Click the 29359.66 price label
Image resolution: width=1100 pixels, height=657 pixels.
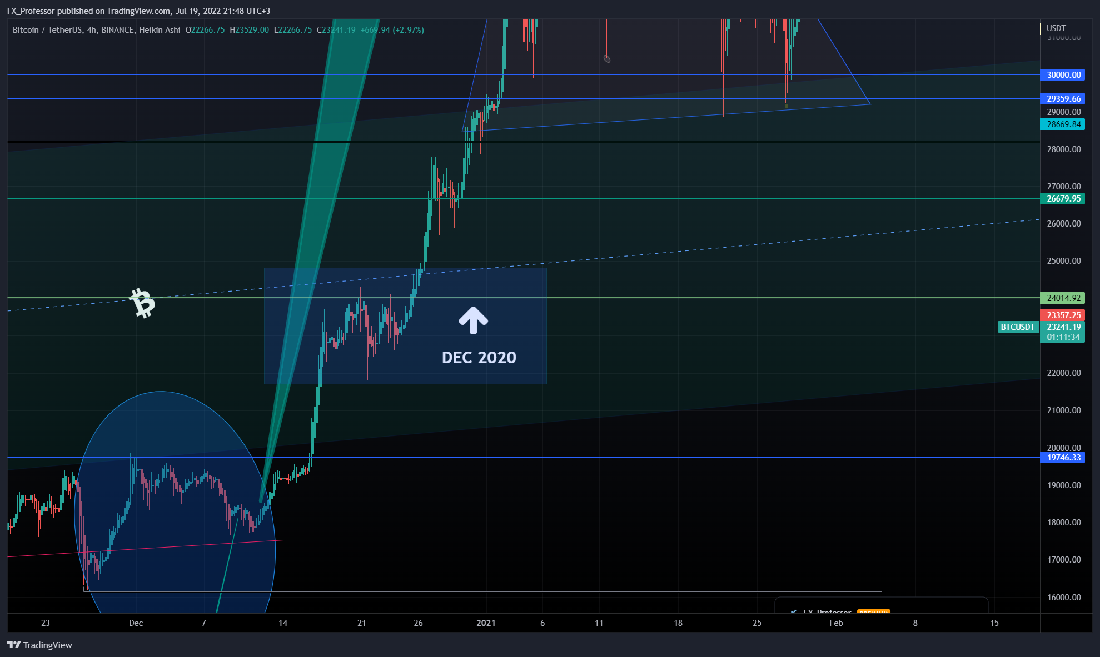pyautogui.click(x=1062, y=98)
